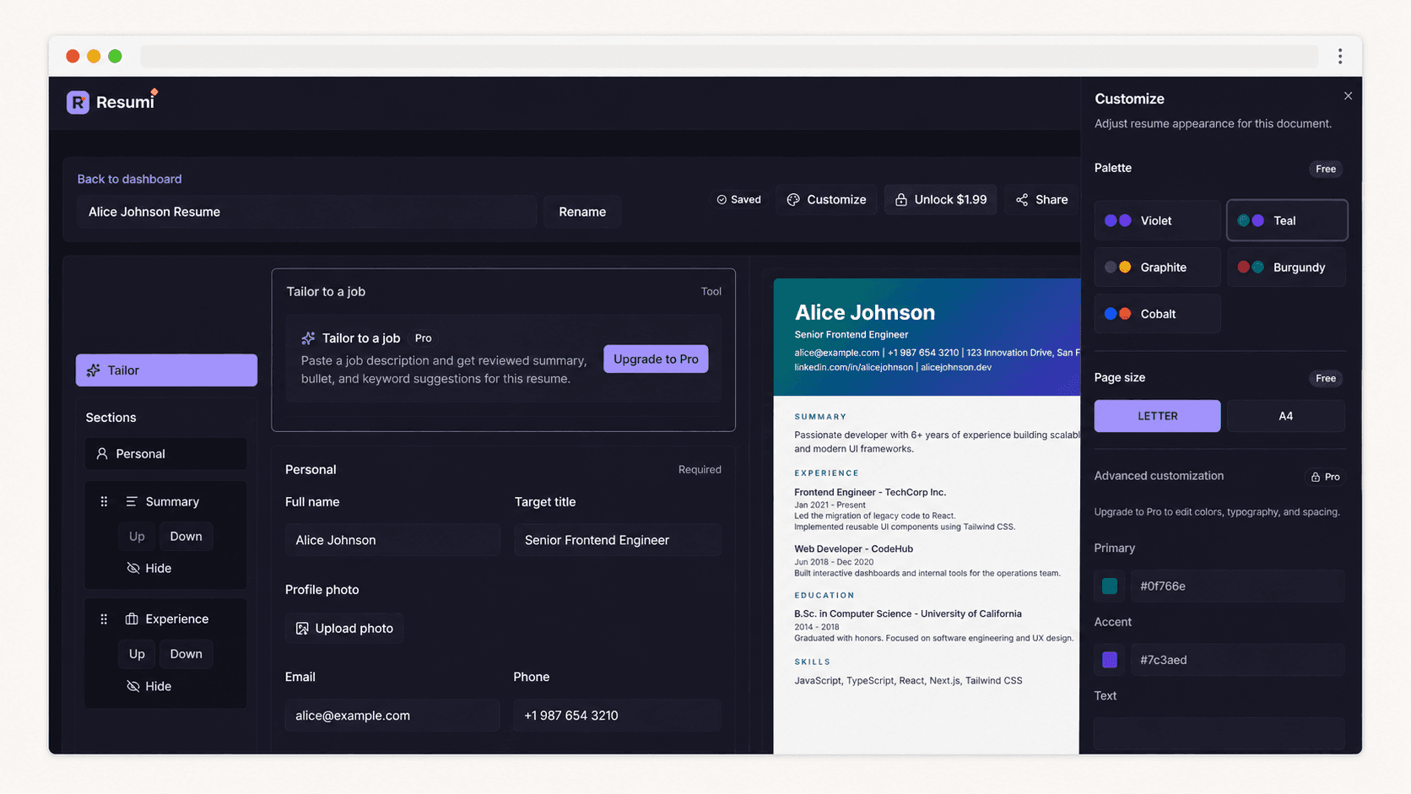
Task: Open the browser three-dot menu
Action: [x=1339, y=56]
